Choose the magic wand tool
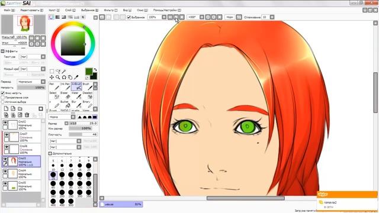This screenshot has width=379, height=213. click(x=64, y=71)
